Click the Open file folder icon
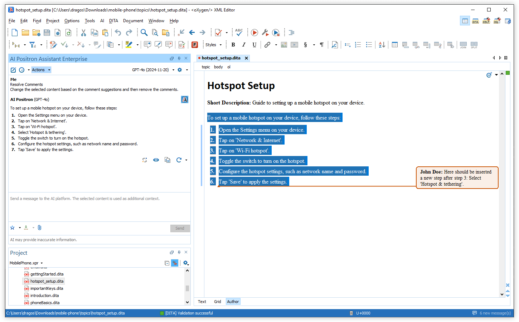519x322 pixels. pyautogui.click(x=25, y=33)
